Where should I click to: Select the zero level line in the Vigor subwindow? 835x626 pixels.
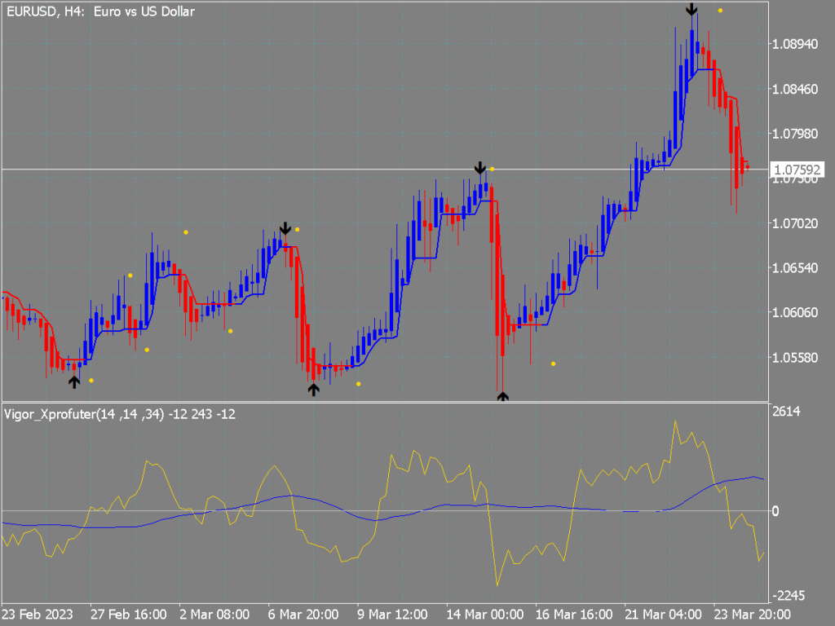[x=385, y=511]
